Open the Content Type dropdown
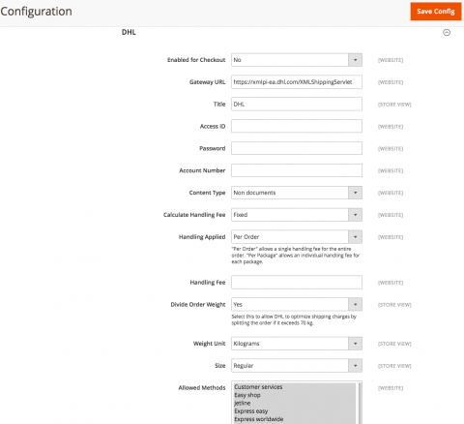Image resolution: width=464 pixels, height=424 pixels. 297,193
